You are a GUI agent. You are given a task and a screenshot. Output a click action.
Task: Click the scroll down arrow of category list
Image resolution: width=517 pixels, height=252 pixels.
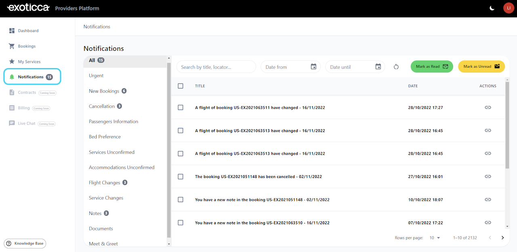(169, 244)
